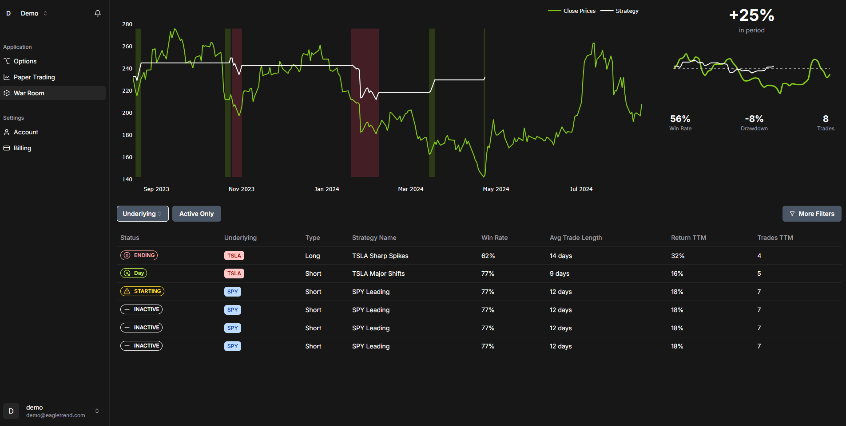Click the 16% Return TTM cell

tap(677, 274)
